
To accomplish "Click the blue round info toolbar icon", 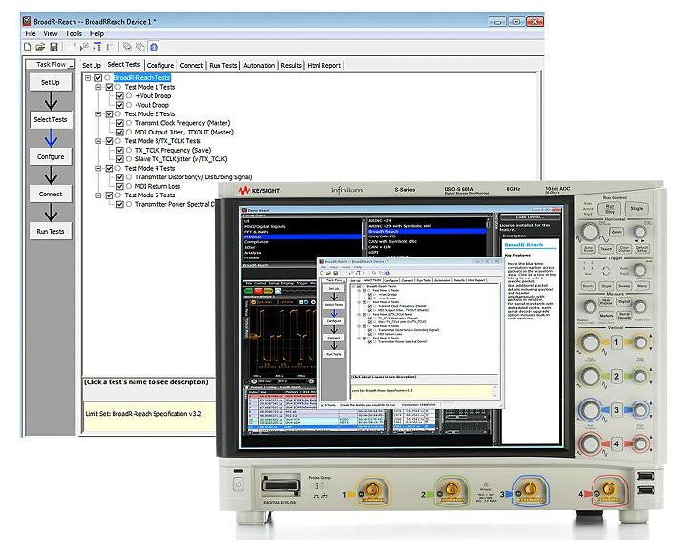I will tap(154, 47).
